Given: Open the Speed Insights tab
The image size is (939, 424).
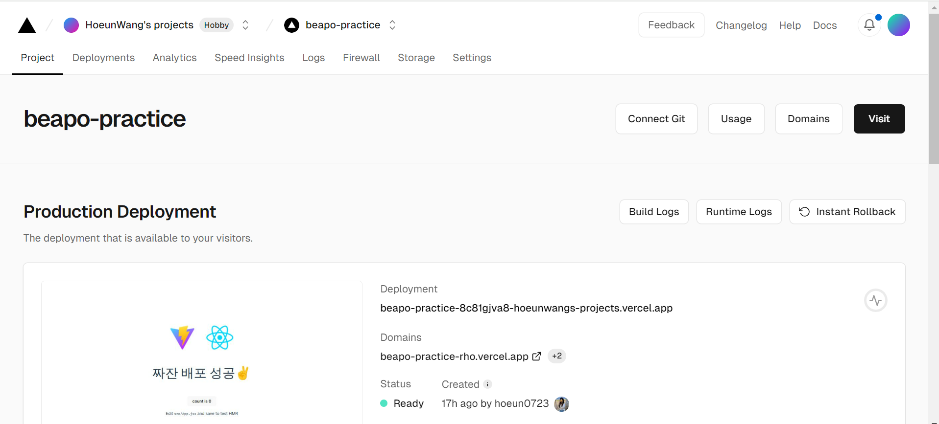Looking at the screenshot, I should click(x=249, y=58).
